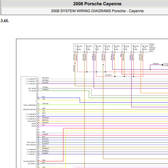Click the Fuse 8 20A symbol
The image size is (168, 168).
(x=87, y=48)
